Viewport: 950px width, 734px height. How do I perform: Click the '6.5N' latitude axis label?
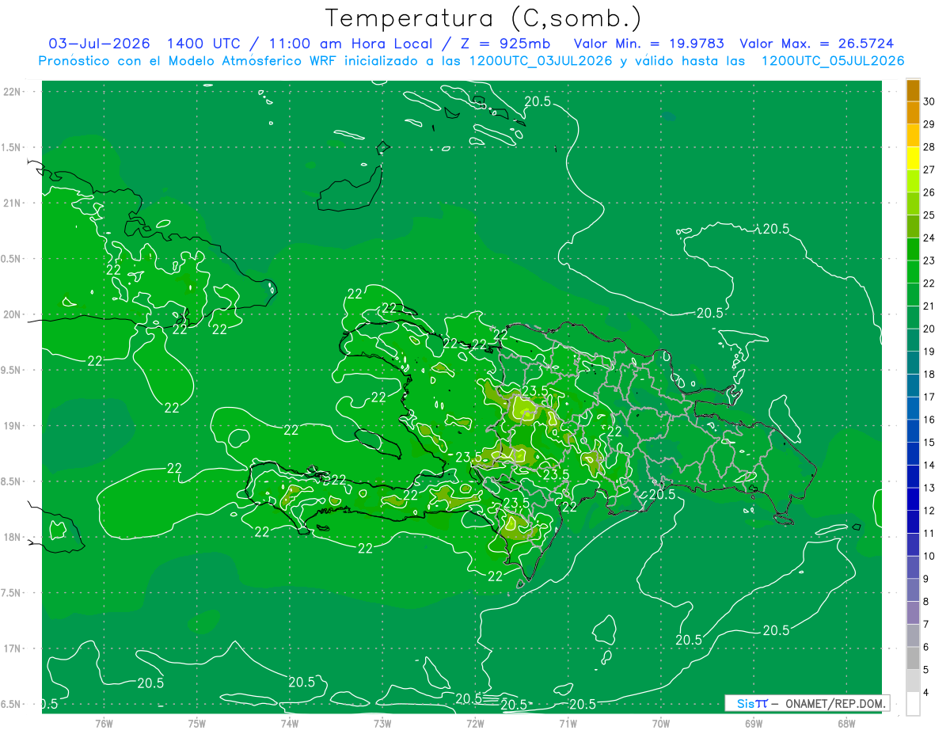coord(12,704)
